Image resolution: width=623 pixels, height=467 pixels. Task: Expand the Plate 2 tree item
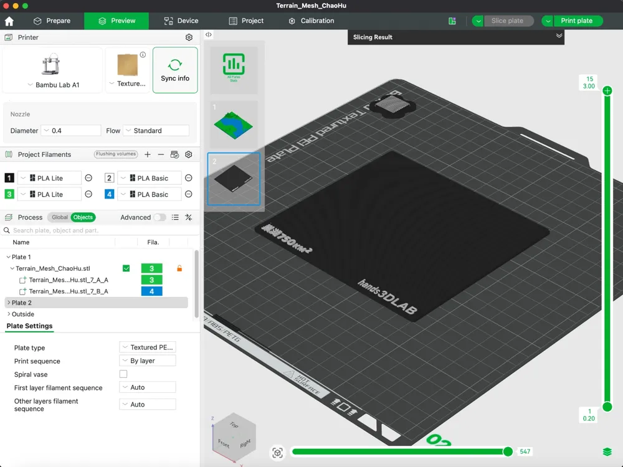(x=9, y=303)
